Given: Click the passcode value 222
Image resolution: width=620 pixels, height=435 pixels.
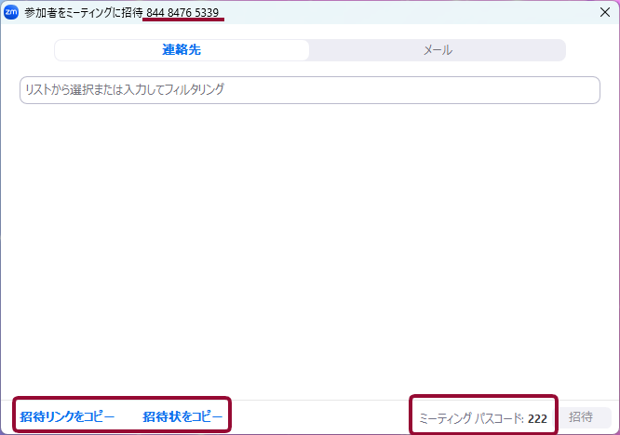Looking at the screenshot, I should 537,418.
